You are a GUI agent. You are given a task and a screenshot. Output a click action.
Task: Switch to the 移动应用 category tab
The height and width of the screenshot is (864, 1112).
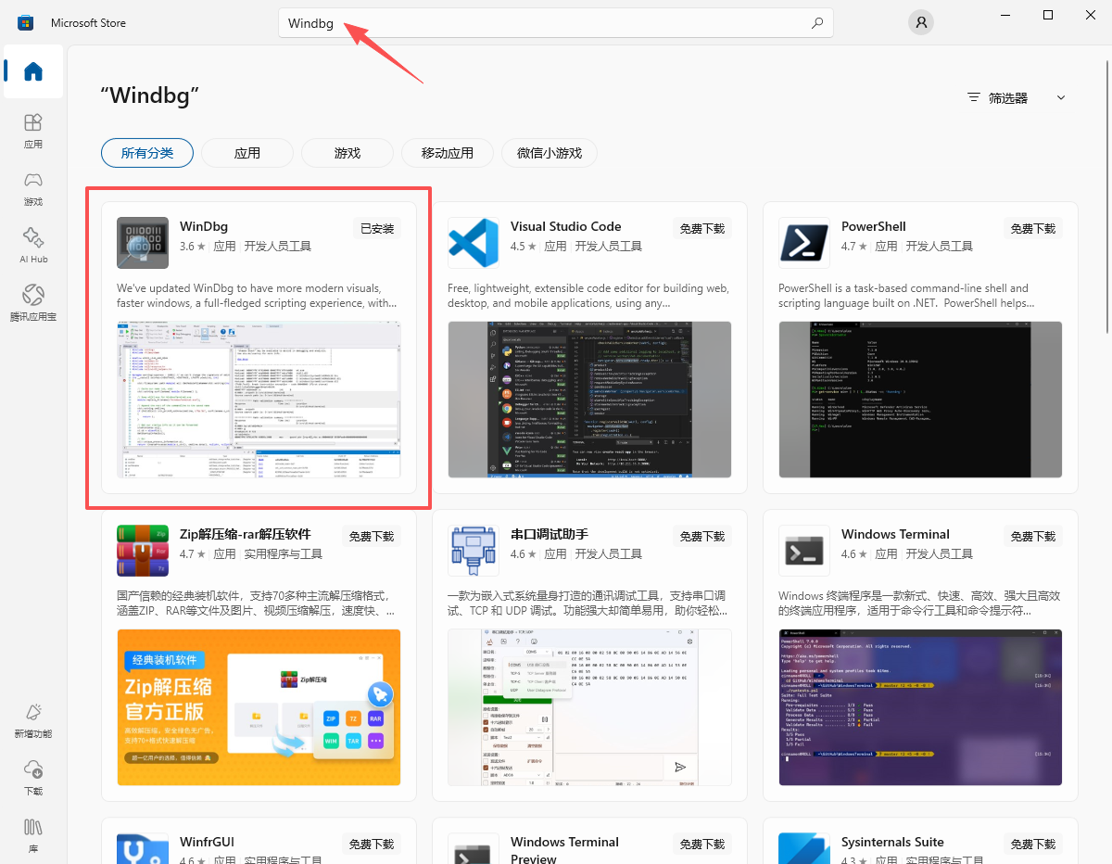[448, 153]
